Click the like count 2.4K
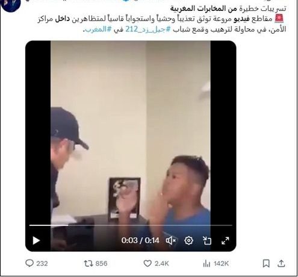 click(162, 263)
